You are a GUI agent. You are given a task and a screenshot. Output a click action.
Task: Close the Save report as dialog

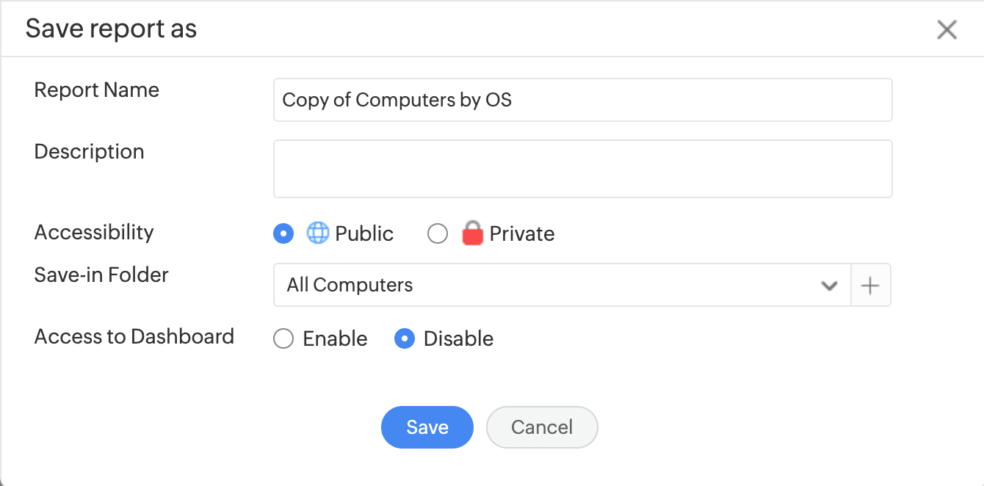[x=947, y=29]
